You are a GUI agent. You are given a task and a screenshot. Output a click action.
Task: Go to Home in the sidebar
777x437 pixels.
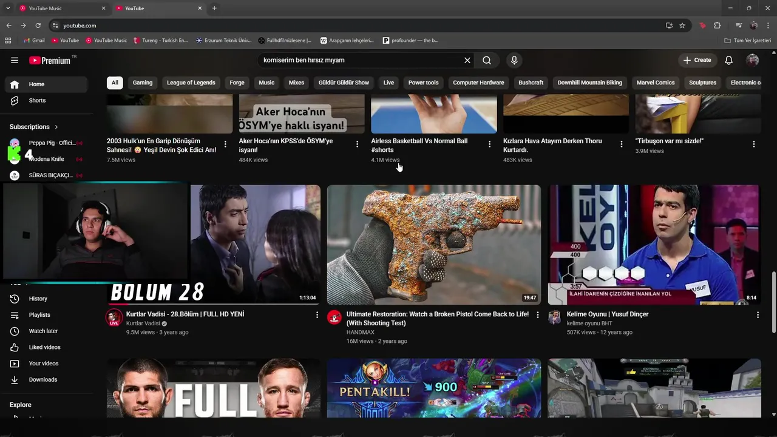tap(46, 84)
